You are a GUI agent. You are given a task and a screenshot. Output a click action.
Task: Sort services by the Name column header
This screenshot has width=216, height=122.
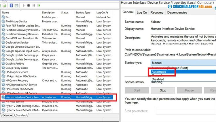[5, 13]
